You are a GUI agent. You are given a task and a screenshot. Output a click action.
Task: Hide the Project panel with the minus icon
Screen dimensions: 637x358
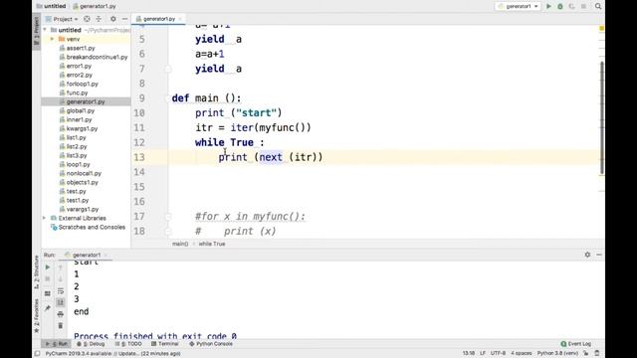124,19
